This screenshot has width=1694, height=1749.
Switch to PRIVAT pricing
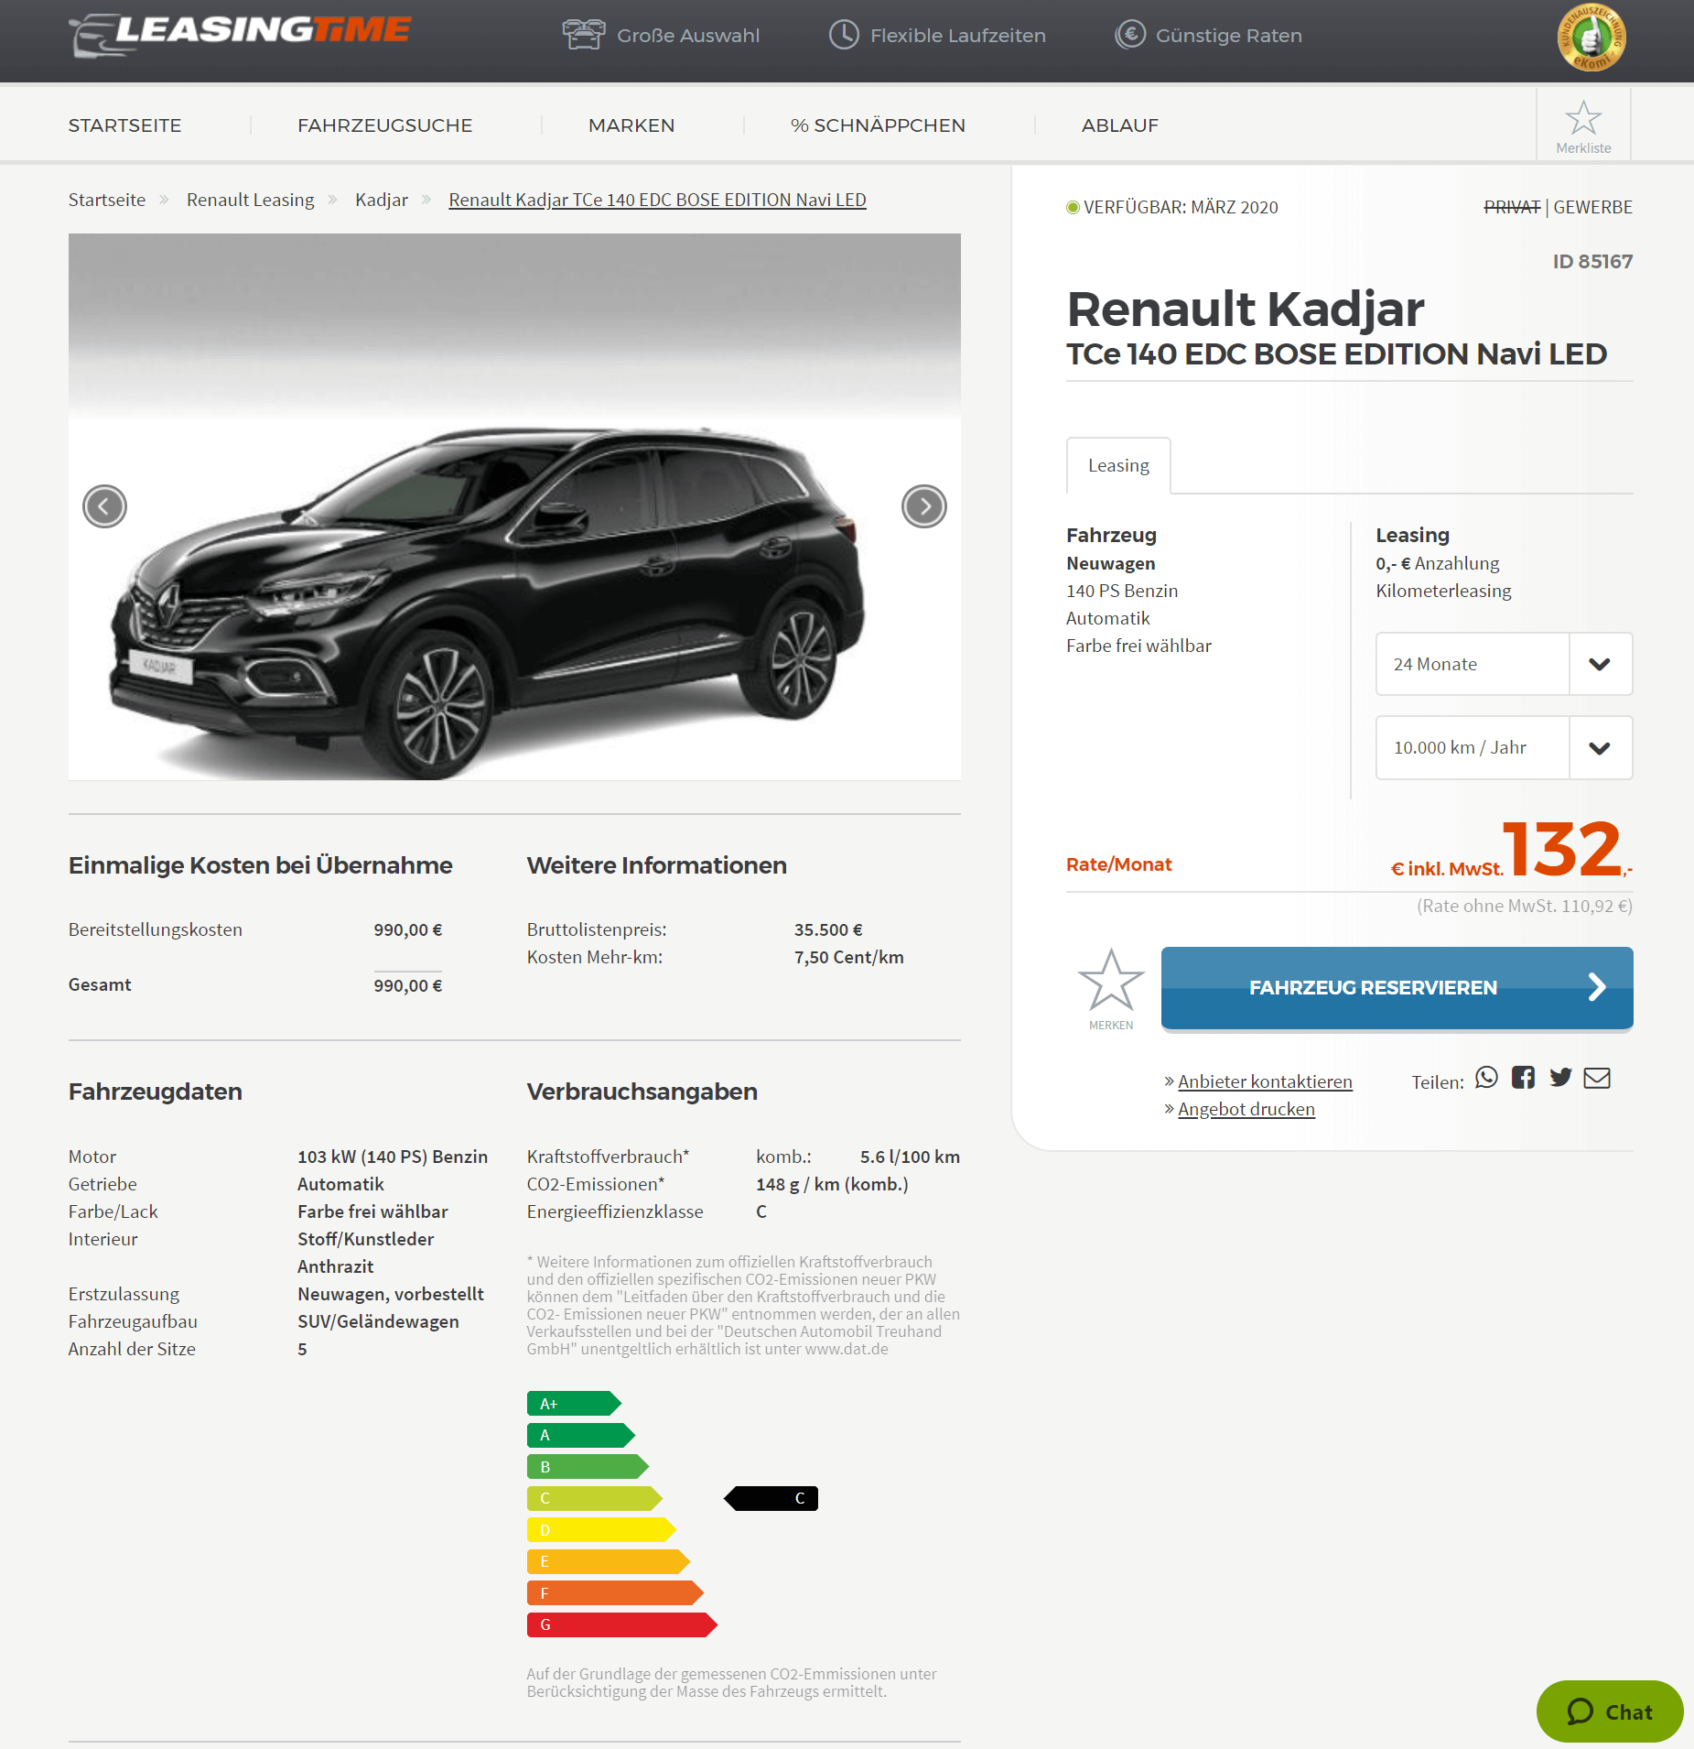(1512, 207)
